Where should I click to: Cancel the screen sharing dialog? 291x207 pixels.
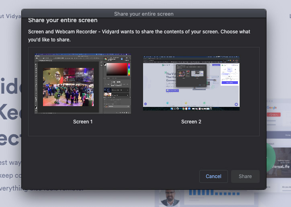click(x=213, y=176)
